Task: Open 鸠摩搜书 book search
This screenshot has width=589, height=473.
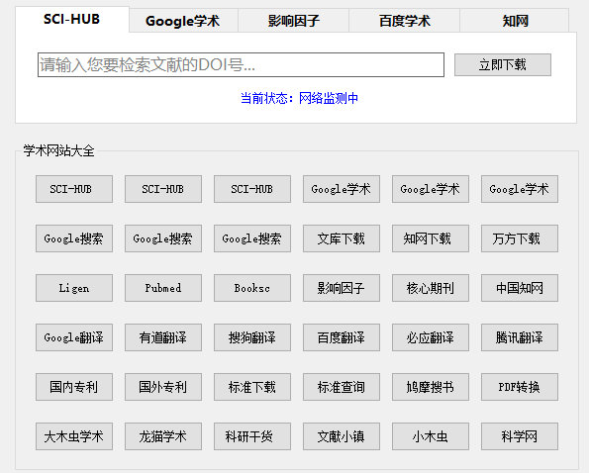Action: pos(430,388)
